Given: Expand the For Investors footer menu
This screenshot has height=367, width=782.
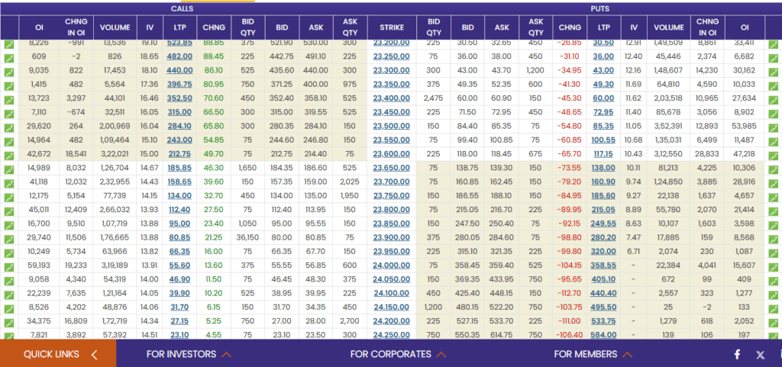Looking at the screenshot, I should point(189,354).
